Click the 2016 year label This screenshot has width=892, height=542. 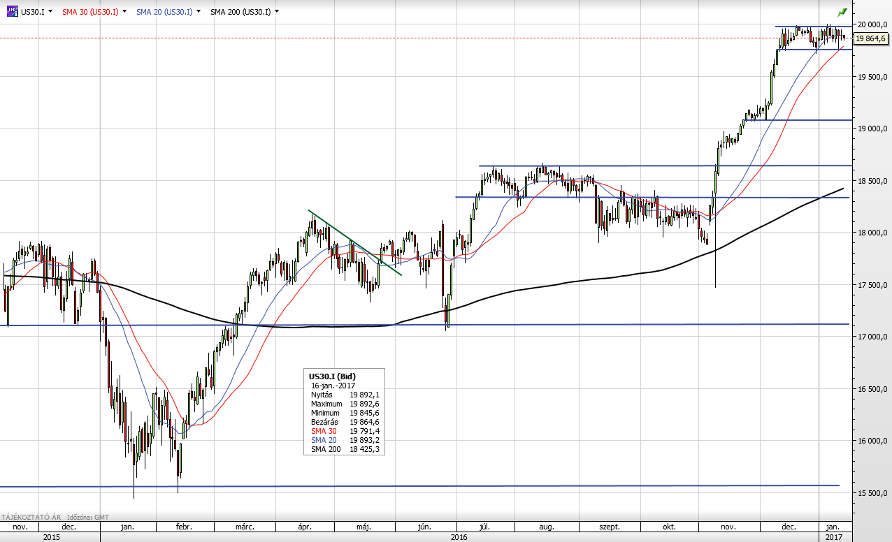(459, 537)
